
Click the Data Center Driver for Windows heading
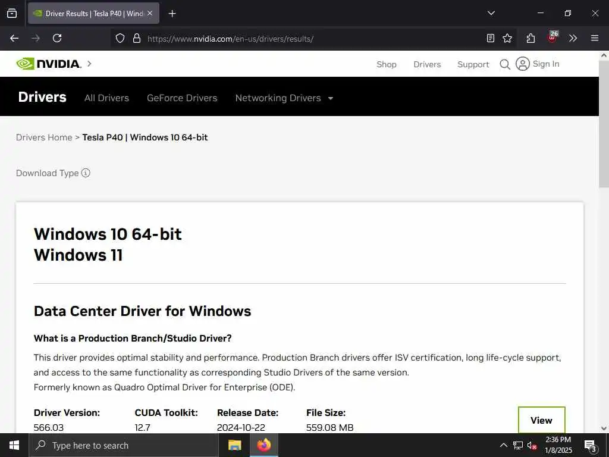[x=142, y=311]
